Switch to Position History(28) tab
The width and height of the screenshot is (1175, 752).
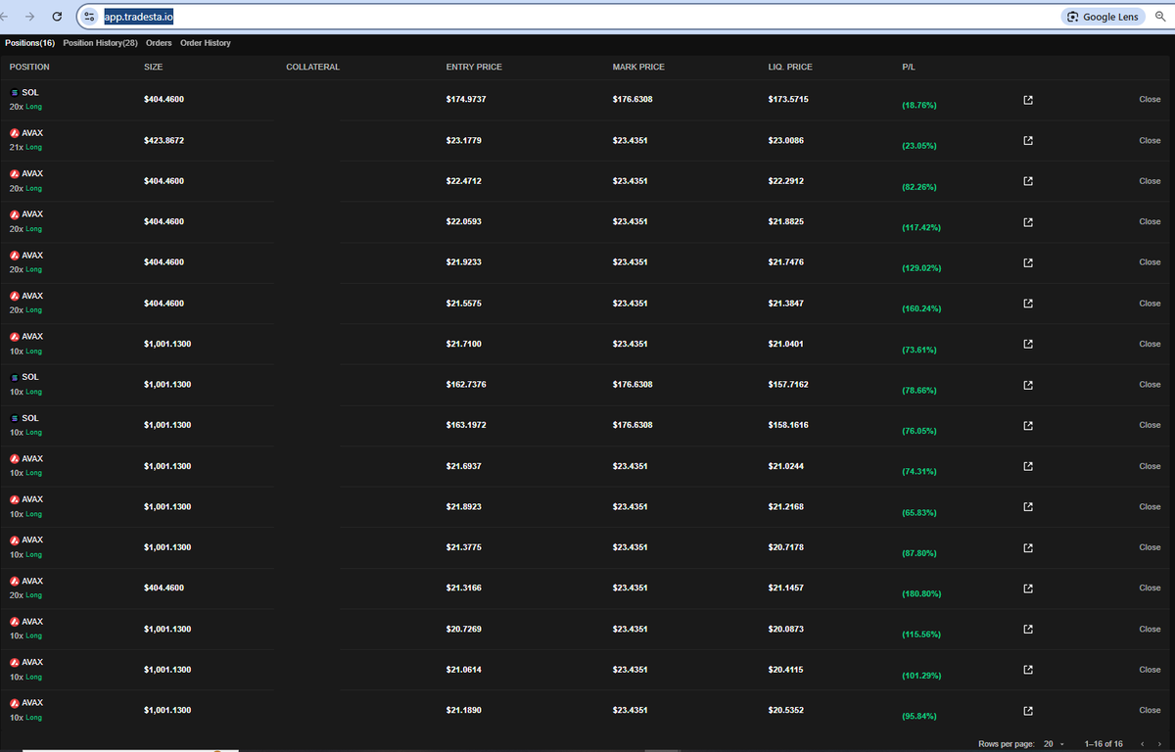(x=100, y=43)
